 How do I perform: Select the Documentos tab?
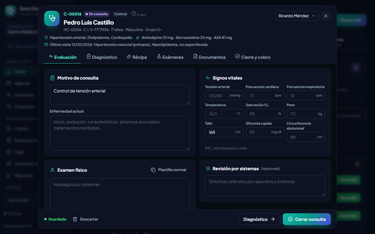click(209, 57)
